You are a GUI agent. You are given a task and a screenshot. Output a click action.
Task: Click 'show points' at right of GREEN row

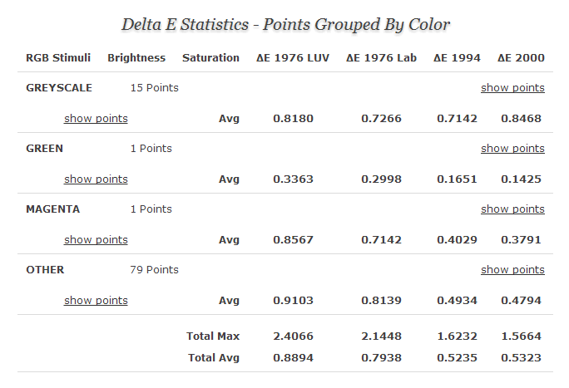[x=512, y=148]
